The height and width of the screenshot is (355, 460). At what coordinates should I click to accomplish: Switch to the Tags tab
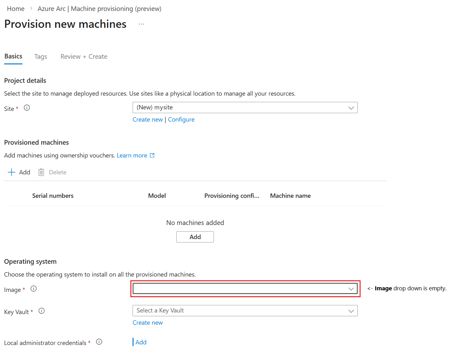coord(41,57)
